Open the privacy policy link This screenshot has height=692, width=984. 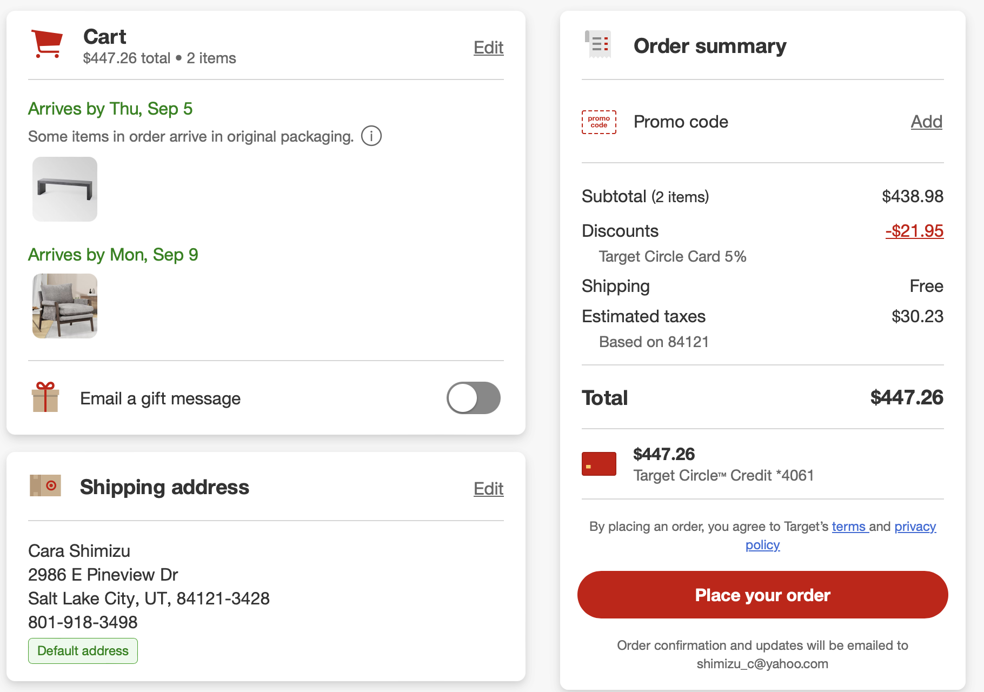[x=915, y=527]
